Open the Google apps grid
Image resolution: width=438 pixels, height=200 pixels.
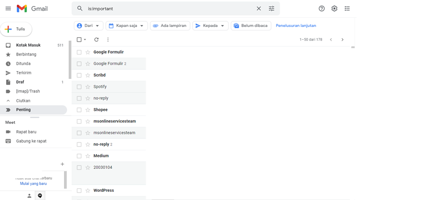(347, 8)
